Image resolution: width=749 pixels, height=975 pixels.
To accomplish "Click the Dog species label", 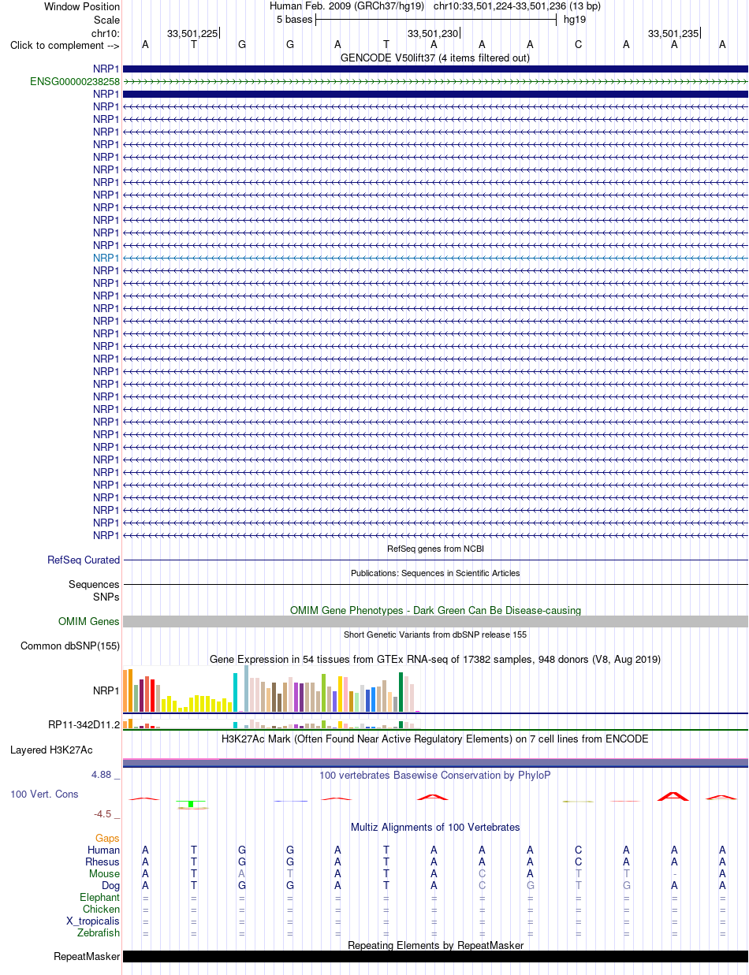I will pos(110,885).
